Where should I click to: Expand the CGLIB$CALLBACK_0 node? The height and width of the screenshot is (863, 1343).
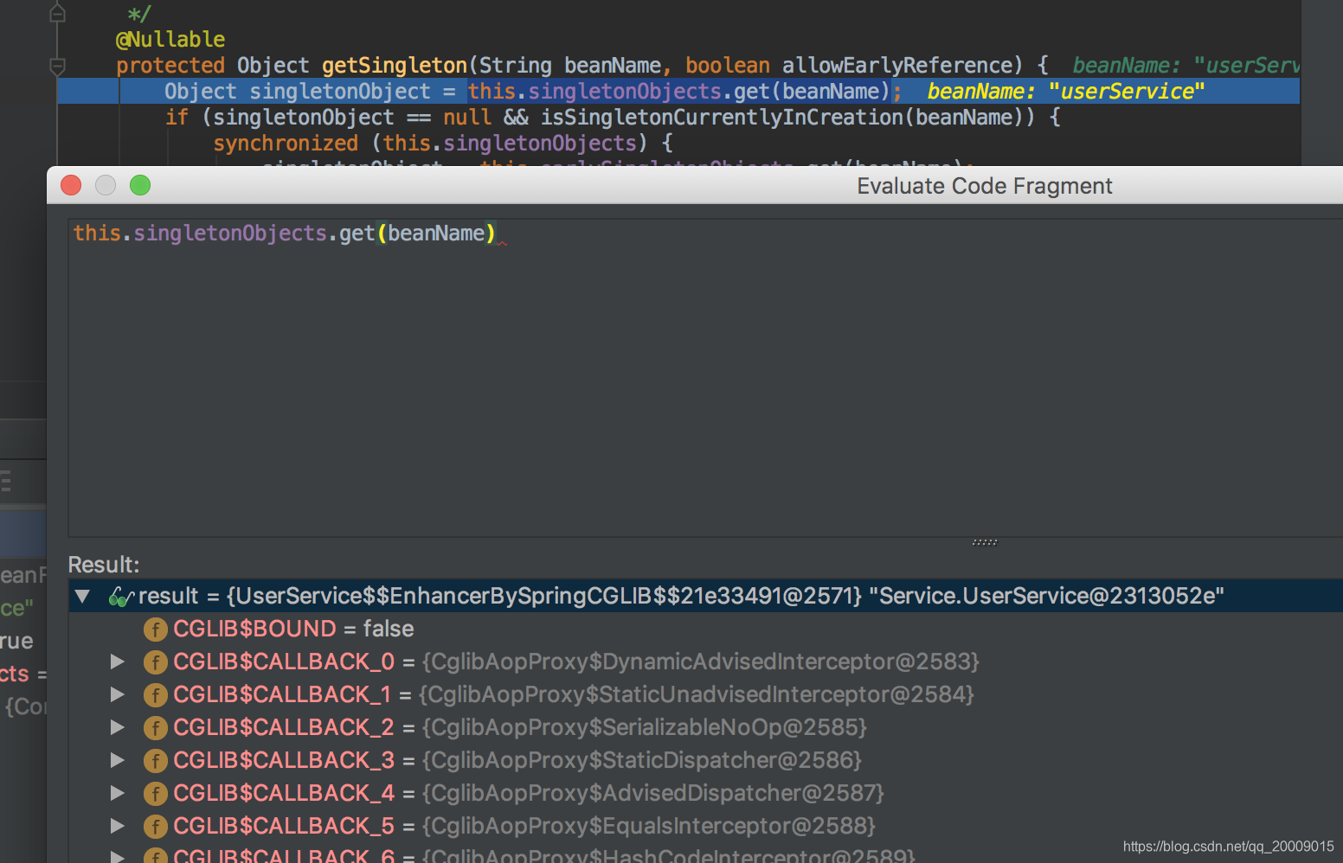click(117, 662)
